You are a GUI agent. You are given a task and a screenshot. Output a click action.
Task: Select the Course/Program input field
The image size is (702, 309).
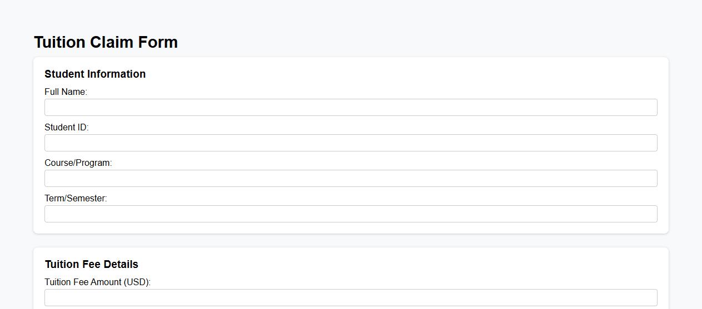[351, 179]
